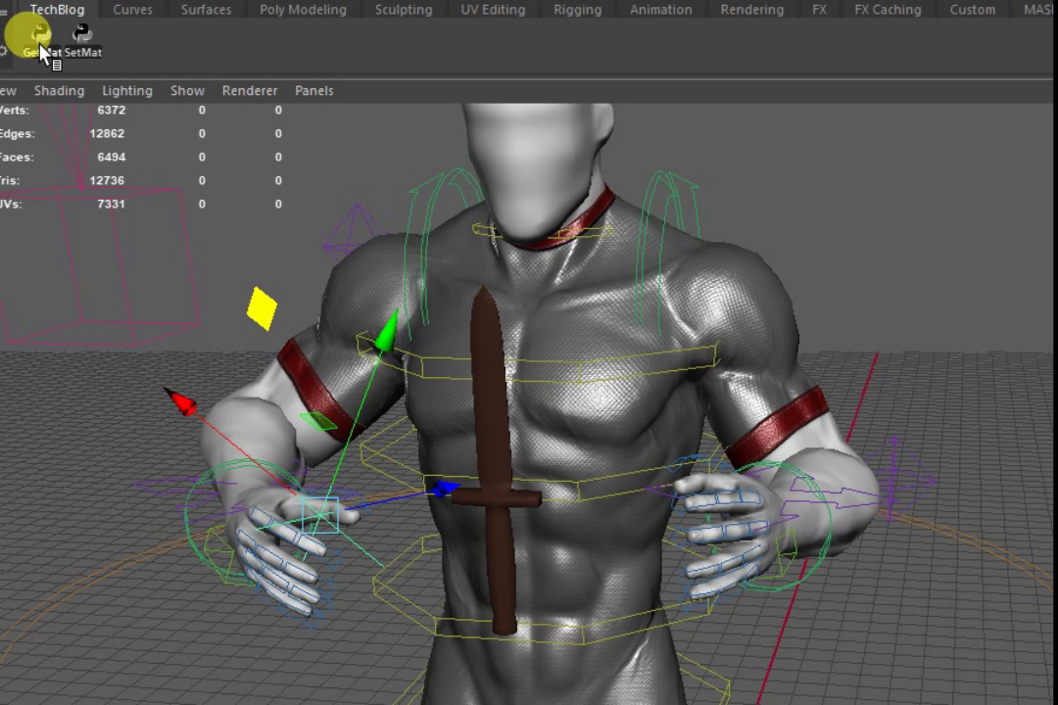Click the Tris count 12736
1058x705 pixels.
tap(107, 181)
